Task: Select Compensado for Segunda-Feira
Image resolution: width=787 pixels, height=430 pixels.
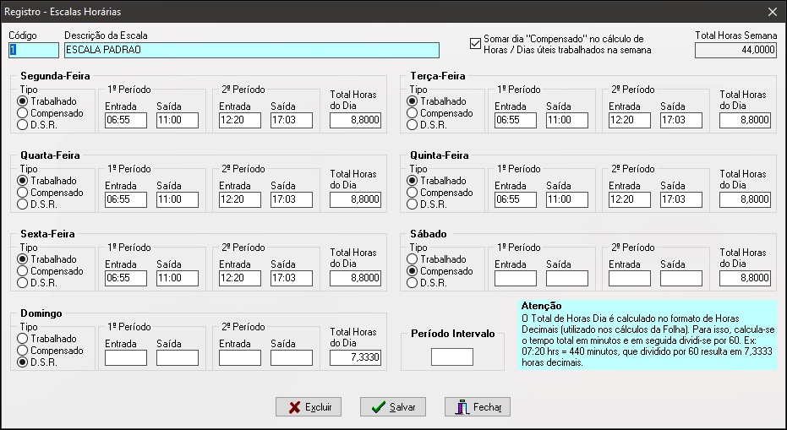Action: click(x=23, y=113)
